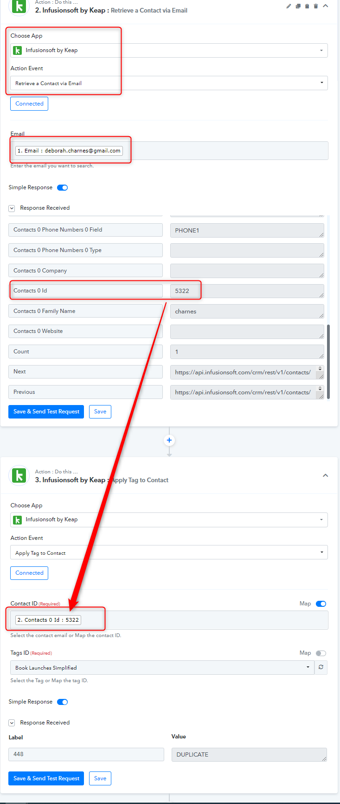
Task: Click the Count value field showing 1
Action: pos(247,352)
